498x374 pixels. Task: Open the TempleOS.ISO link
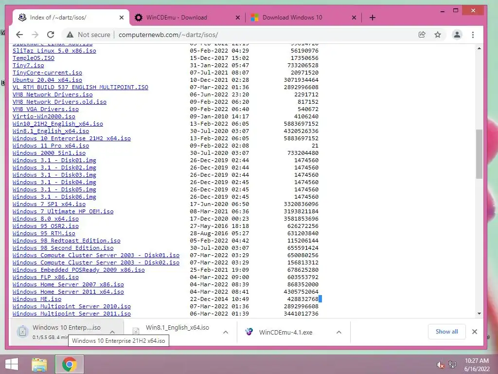(34, 58)
